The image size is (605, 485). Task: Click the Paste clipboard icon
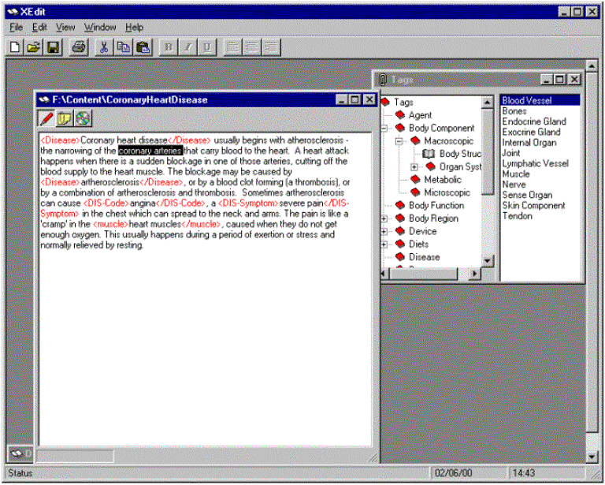click(143, 47)
